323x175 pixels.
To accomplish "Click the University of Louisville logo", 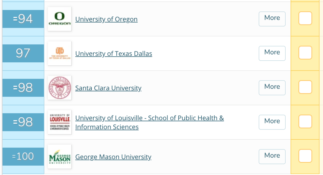I will 60,122.
